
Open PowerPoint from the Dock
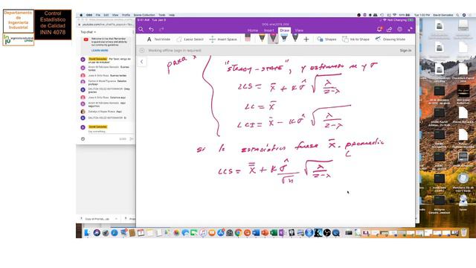coord(265,233)
